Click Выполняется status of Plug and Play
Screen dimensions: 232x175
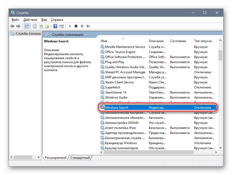tap(180, 62)
